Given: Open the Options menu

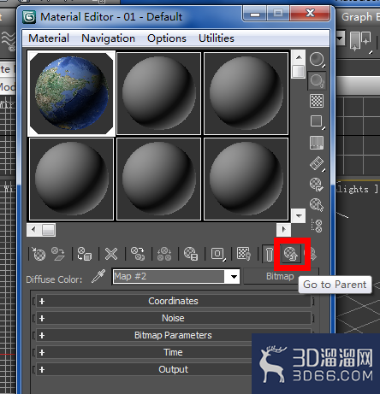Looking at the screenshot, I should [167, 38].
